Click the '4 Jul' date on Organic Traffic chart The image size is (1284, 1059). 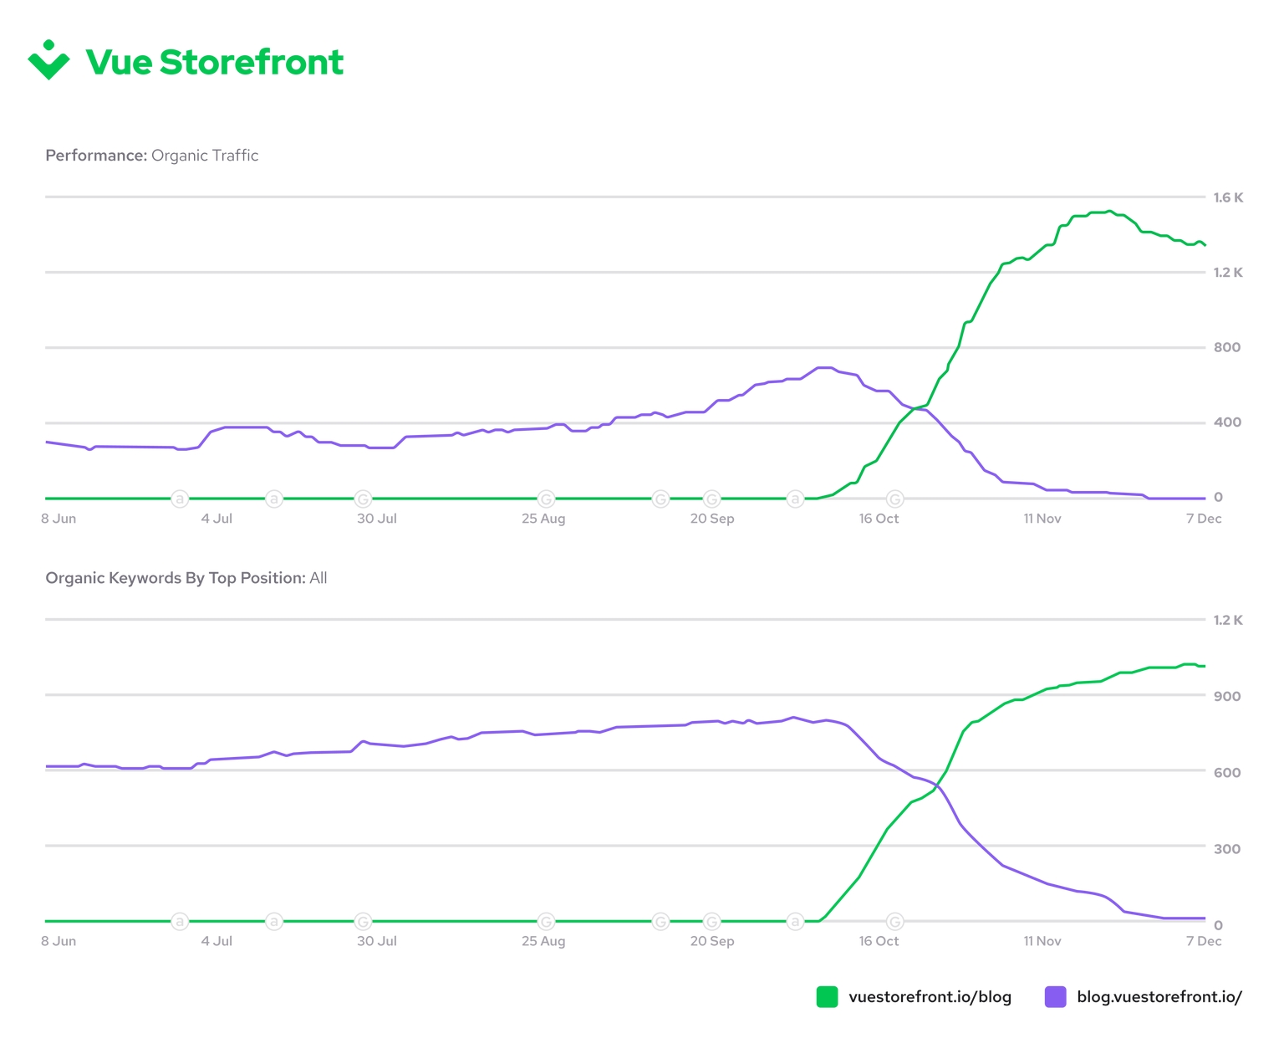(217, 519)
